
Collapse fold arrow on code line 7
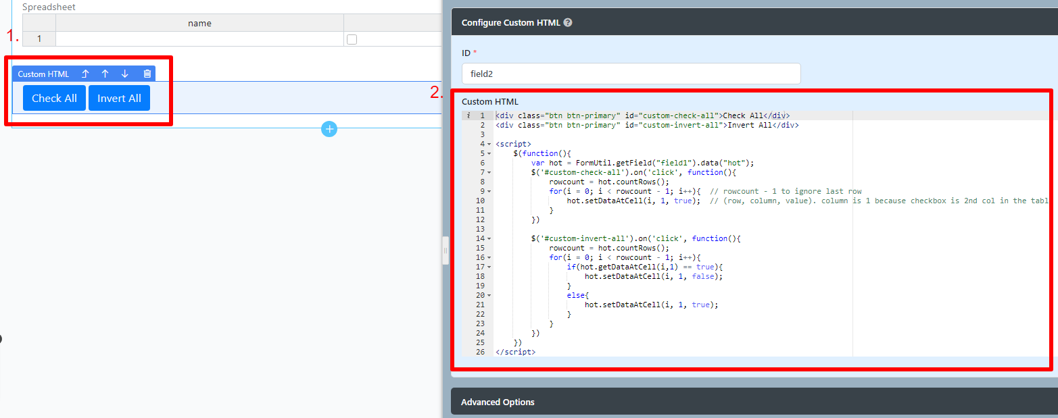(489, 172)
